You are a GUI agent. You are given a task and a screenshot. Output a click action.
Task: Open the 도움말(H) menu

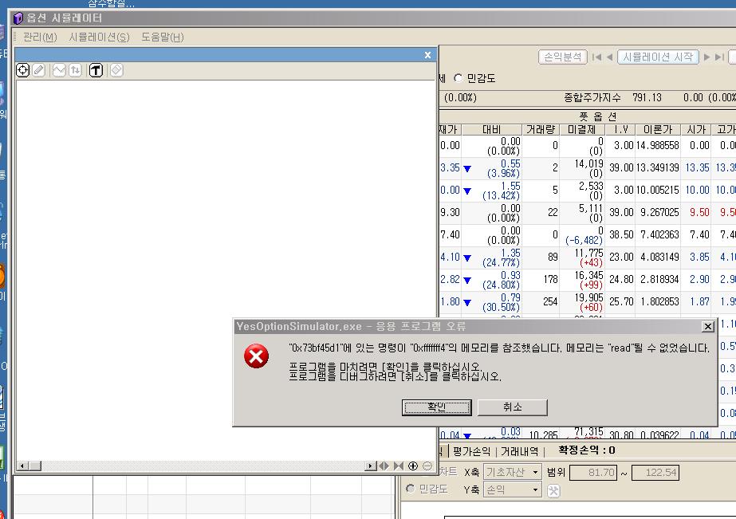pyautogui.click(x=162, y=37)
